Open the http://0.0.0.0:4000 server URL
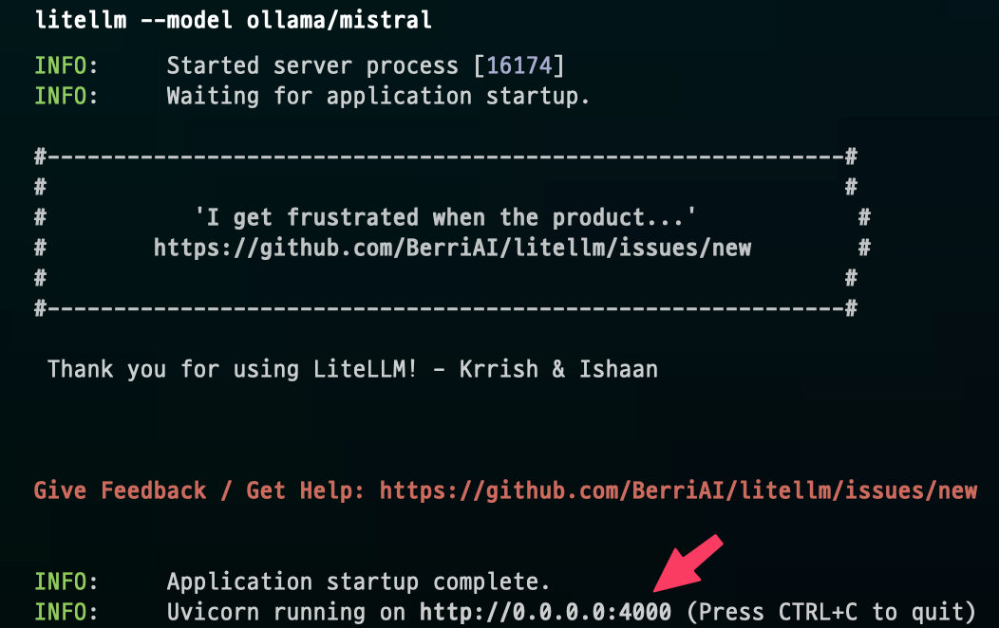 point(545,612)
